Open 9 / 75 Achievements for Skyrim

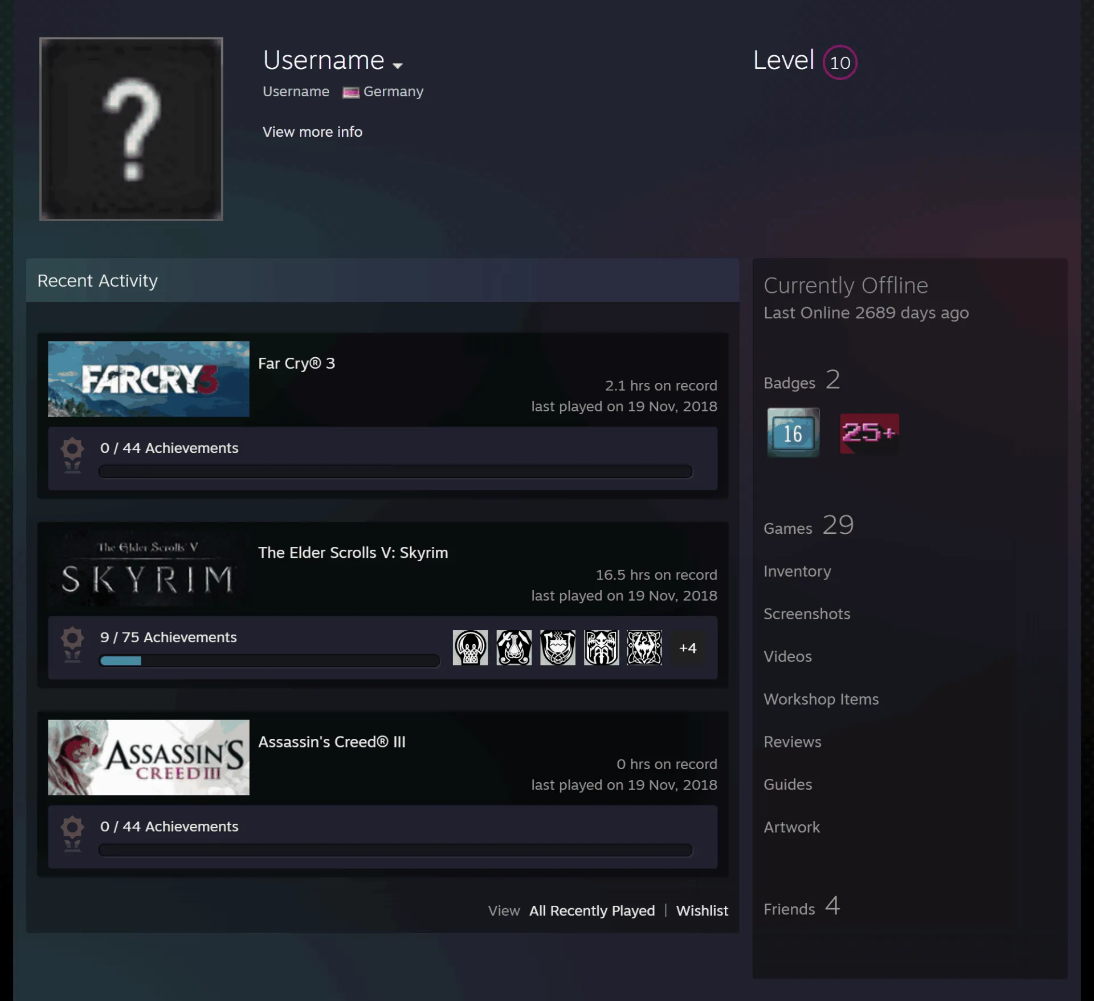point(168,637)
